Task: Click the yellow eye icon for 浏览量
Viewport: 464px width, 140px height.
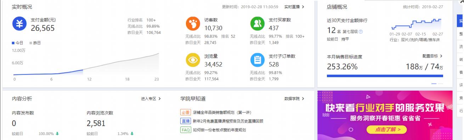Action: [x=193, y=60]
